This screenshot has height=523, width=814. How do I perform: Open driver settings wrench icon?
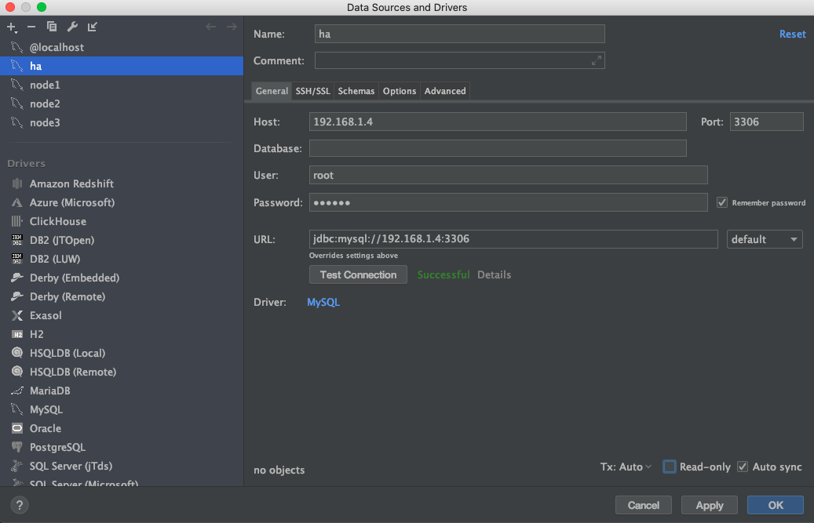tap(72, 27)
